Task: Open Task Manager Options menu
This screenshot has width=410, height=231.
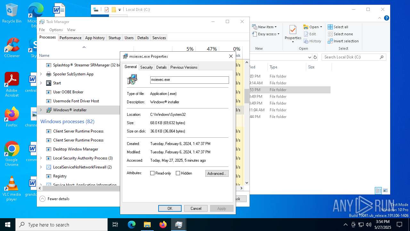Action: (x=56, y=30)
